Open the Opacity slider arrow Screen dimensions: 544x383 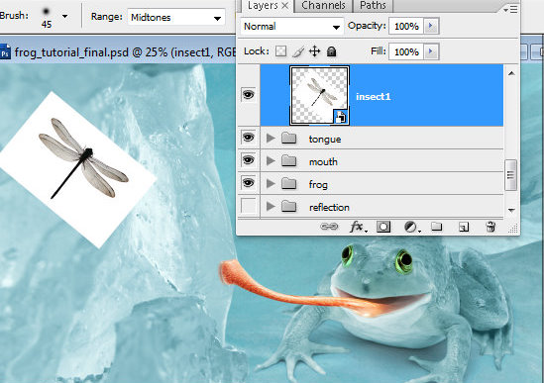coord(431,26)
